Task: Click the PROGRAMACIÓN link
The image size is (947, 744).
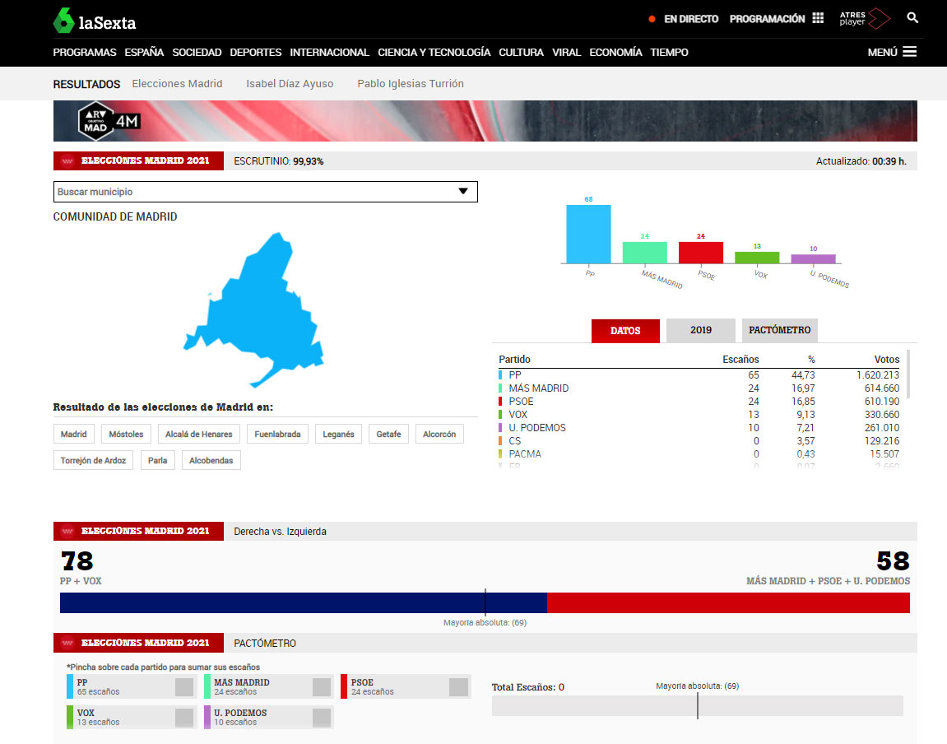Action: [x=767, y=19]
